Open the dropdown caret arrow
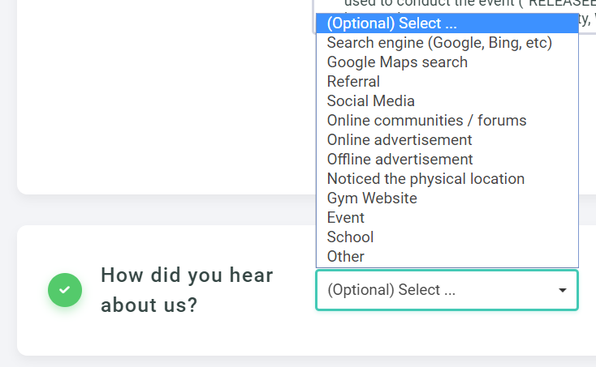The image size is (596, 367). click(x=562, y=290)
